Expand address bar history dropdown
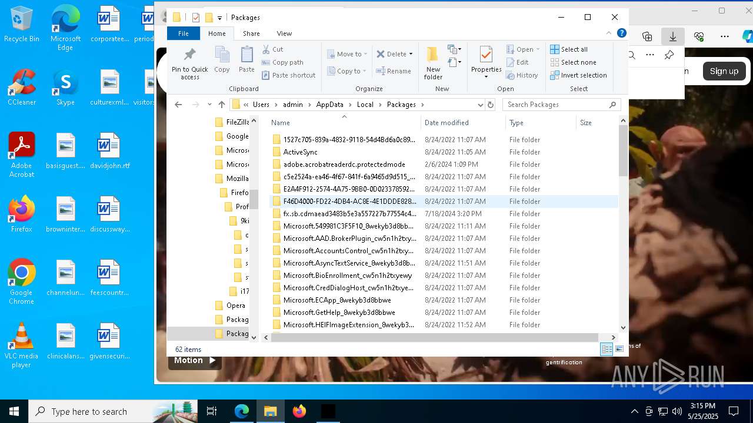The height and width of the screenshot is (423, 753). [x=480, y=105]
